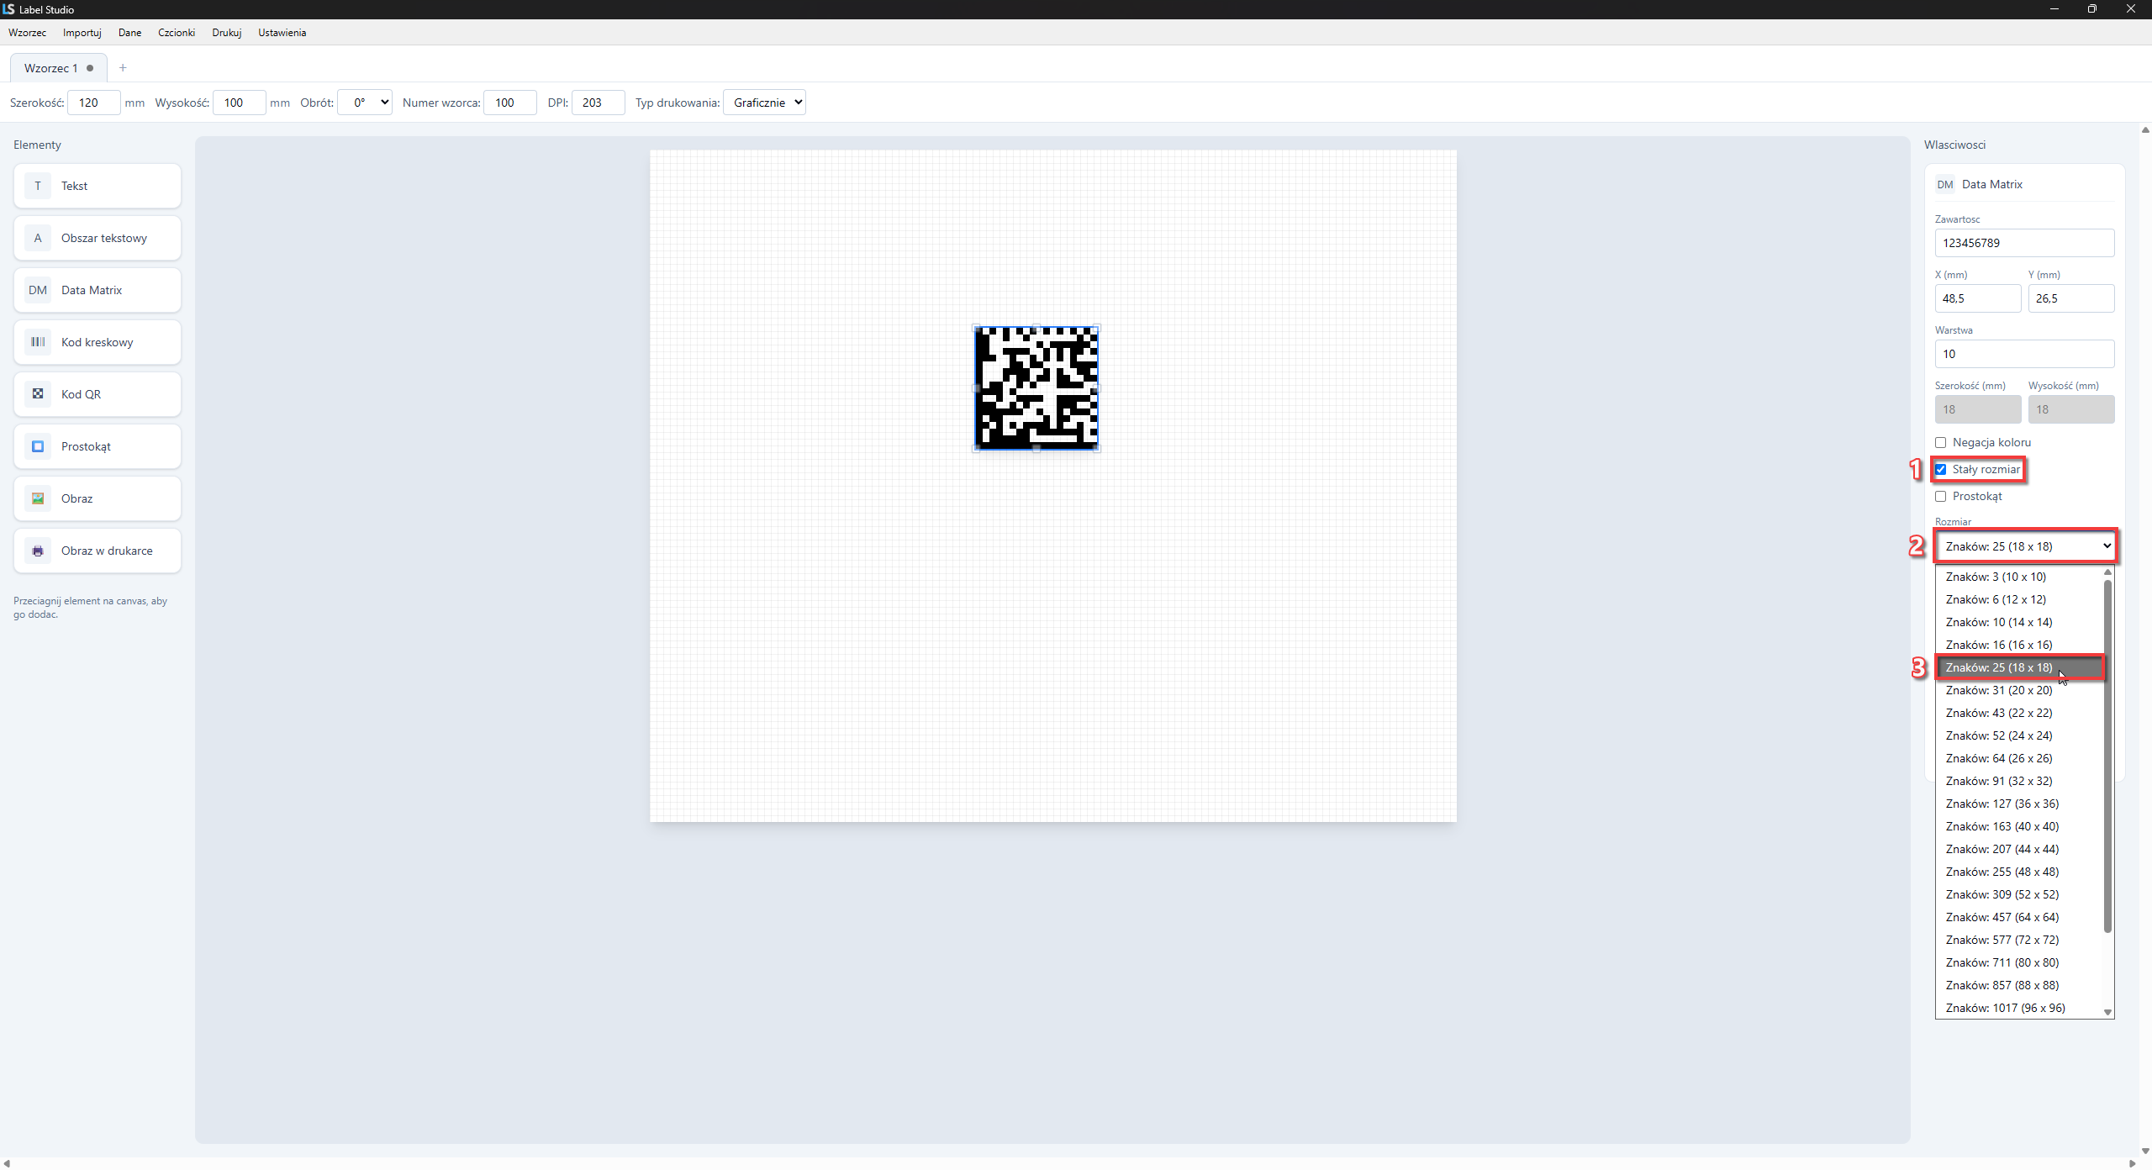
Task: Click the Prostokąt shape icon in Elementy
Action: (x=38, y=446)
